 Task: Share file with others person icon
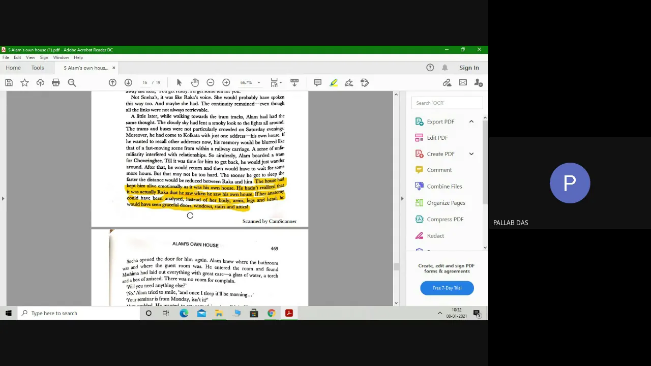[x=479, y=82]
